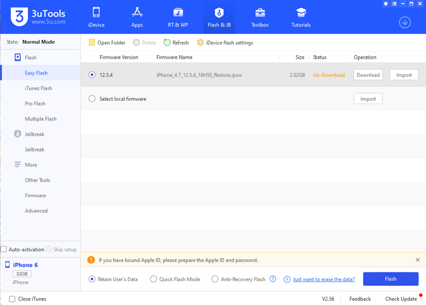Image resolution: width=426 pixels, height=305 pixels.
Task: Click the Operation column header
Action: [365, 57]
